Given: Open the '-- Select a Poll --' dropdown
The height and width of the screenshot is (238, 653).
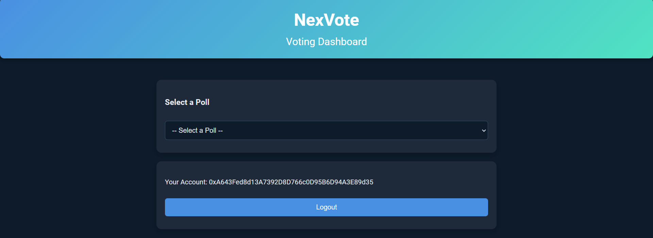Looking at the screenshot, I should (x=326, y=130).
